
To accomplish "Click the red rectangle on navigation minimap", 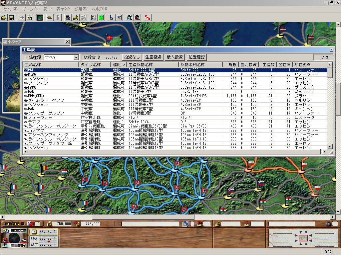I will coord(303,238).
